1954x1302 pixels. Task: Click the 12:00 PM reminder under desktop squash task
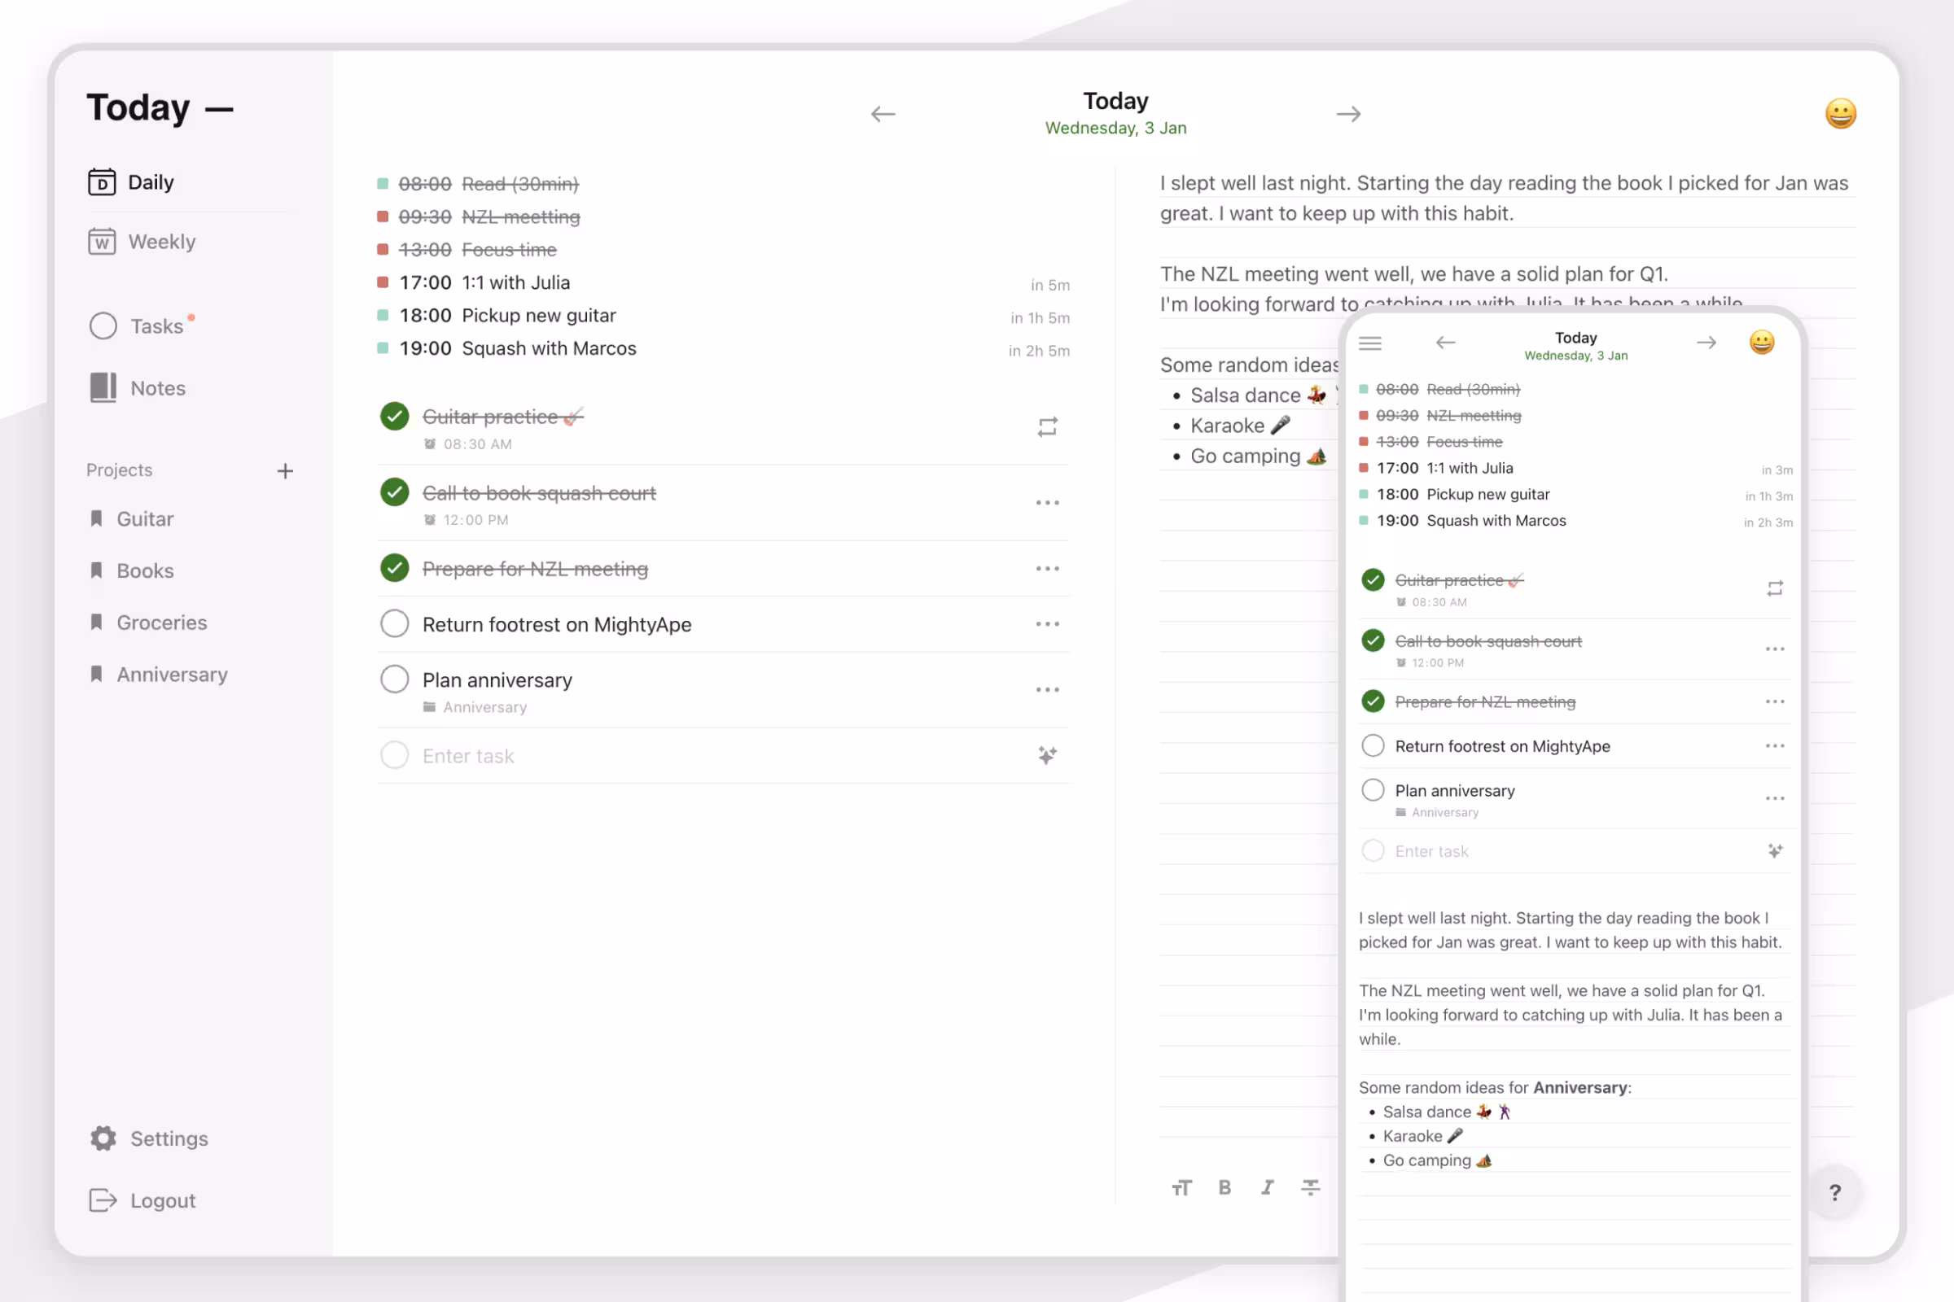[466, 520]
